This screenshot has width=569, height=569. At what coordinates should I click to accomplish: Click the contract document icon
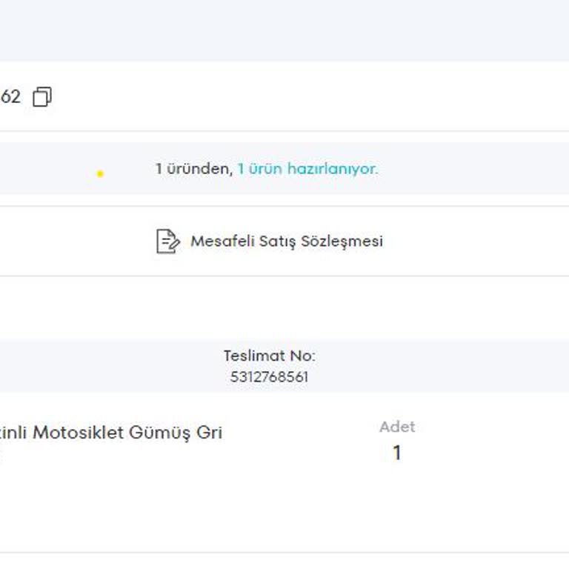tap(167, 242)
